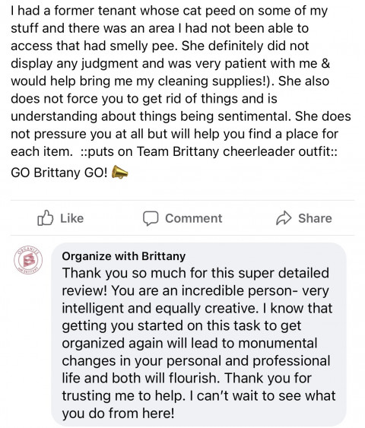The width and height of the screenshot is (365, 428).
Task: Click the 'I had a former tenant' line
Action: click(x=170, y=11)
